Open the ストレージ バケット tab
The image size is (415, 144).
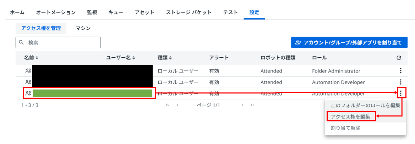tap(189, 12)
